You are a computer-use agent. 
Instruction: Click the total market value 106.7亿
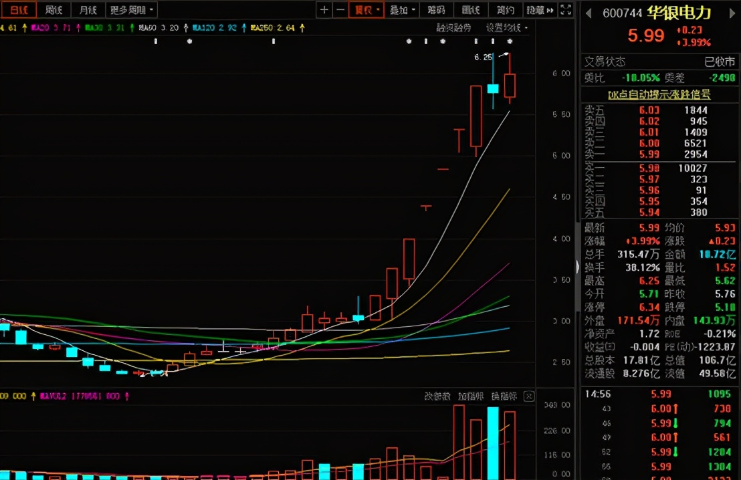pyautogui.click(x=718, y=360)
